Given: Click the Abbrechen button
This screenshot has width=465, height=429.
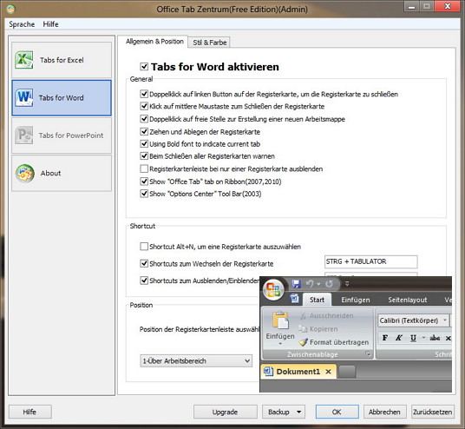Looking at the screenshot, I should point(384,412).
